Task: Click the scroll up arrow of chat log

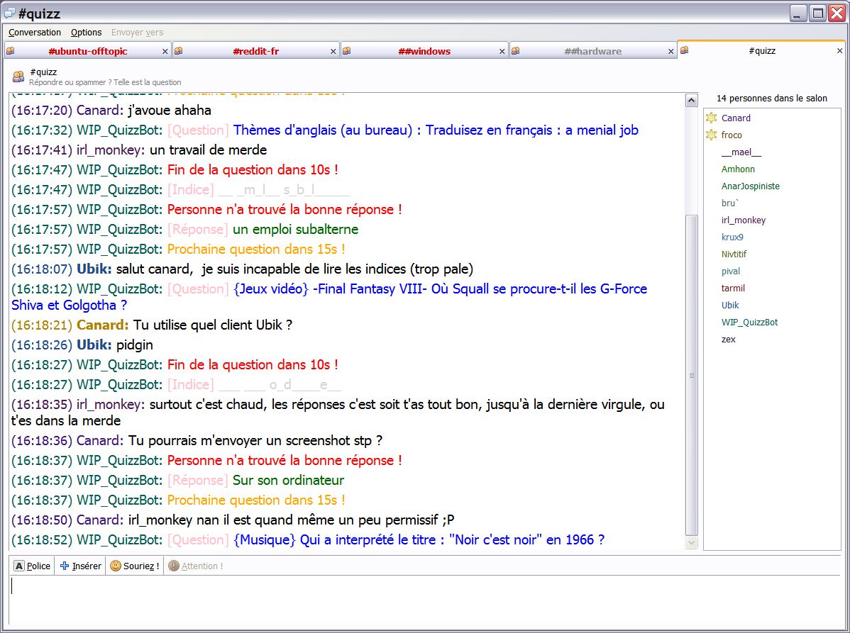Action: click(x=692, y=100)
